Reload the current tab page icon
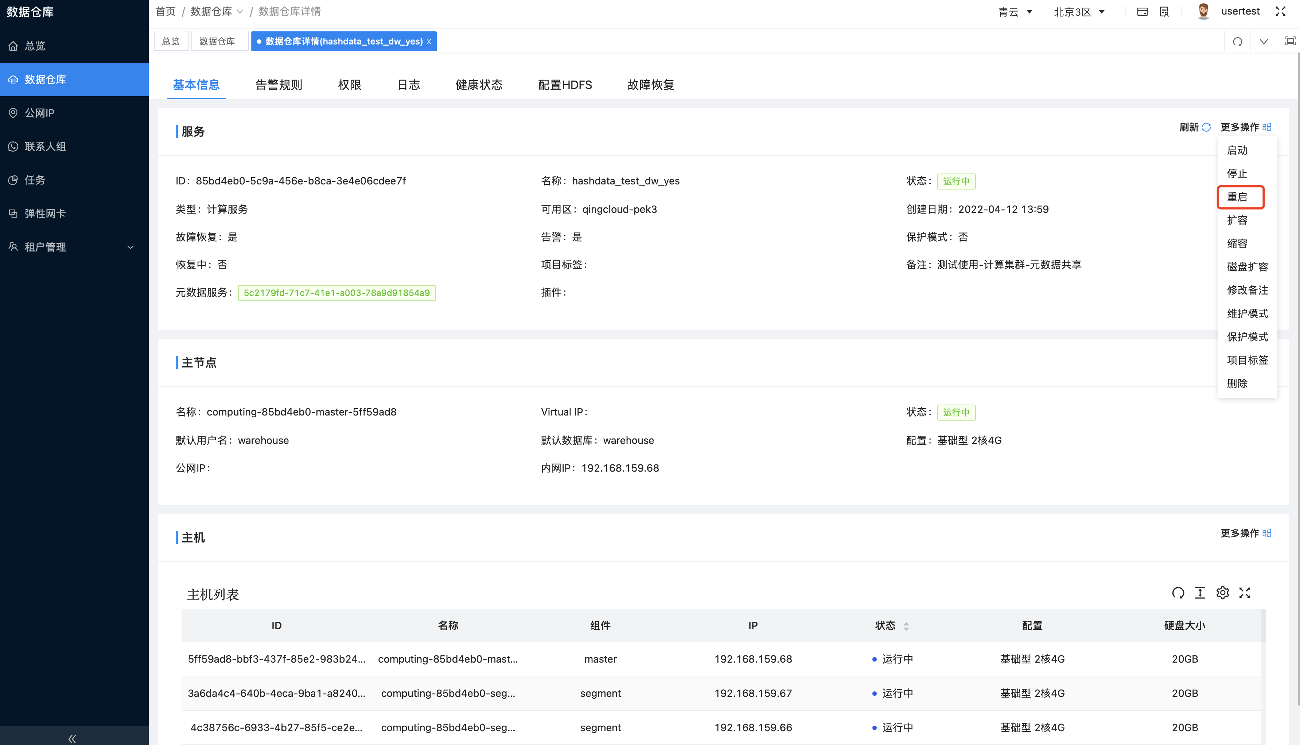Viewport: 1300px width, 745px height. [x=1237, y=42]
